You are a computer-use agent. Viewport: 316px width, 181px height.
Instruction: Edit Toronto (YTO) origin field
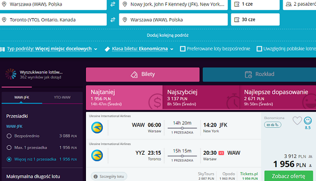point(53,20)
